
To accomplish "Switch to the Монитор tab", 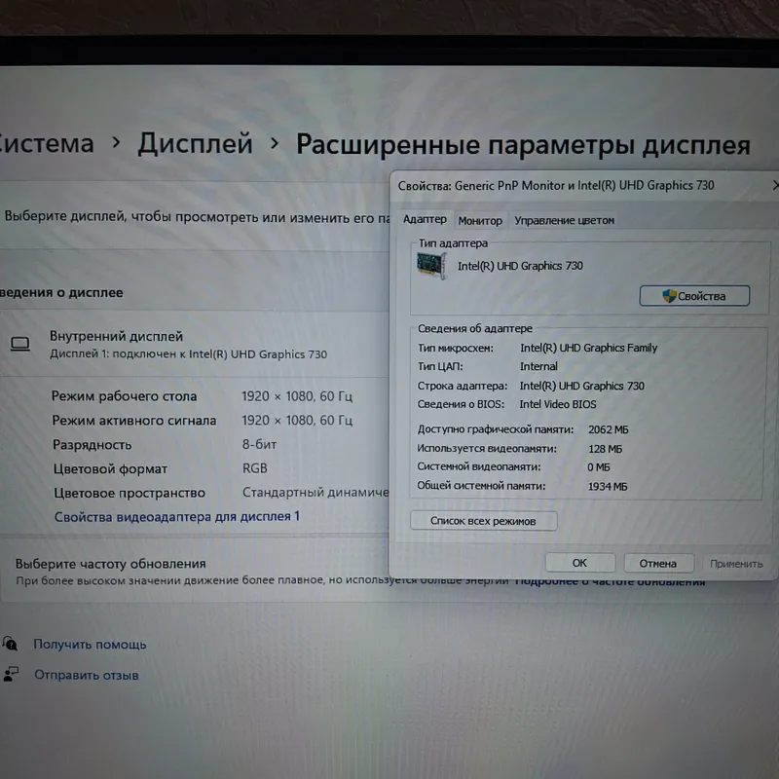I will click(480, 221).
